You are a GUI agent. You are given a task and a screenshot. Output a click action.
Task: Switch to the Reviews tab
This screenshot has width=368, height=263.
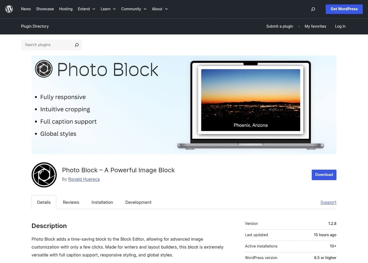tap(71, 202)
